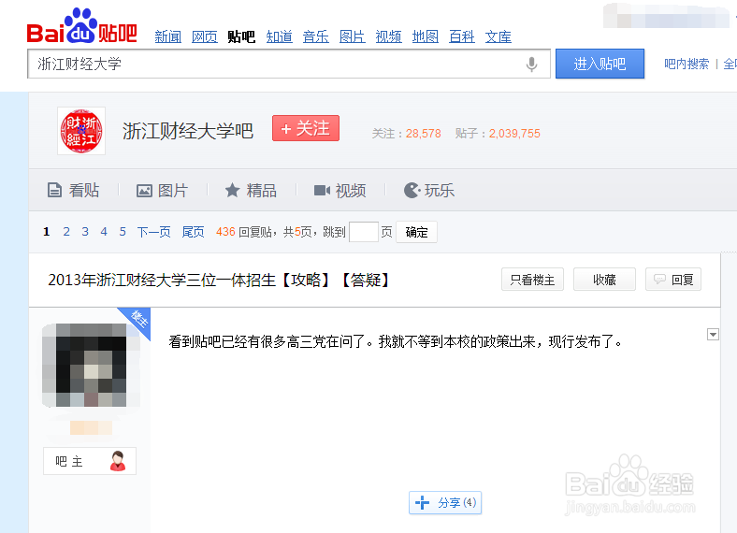The image size is (737, 533).
Task: Open the 新闻 link
Action: 168,36
